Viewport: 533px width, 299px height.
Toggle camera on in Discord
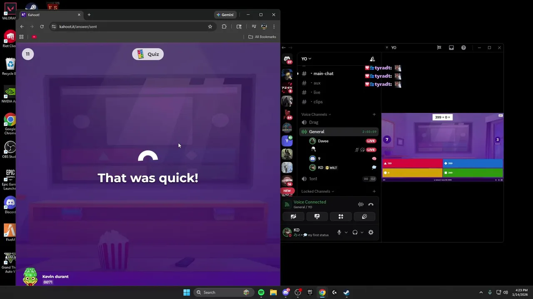(293, 216)
